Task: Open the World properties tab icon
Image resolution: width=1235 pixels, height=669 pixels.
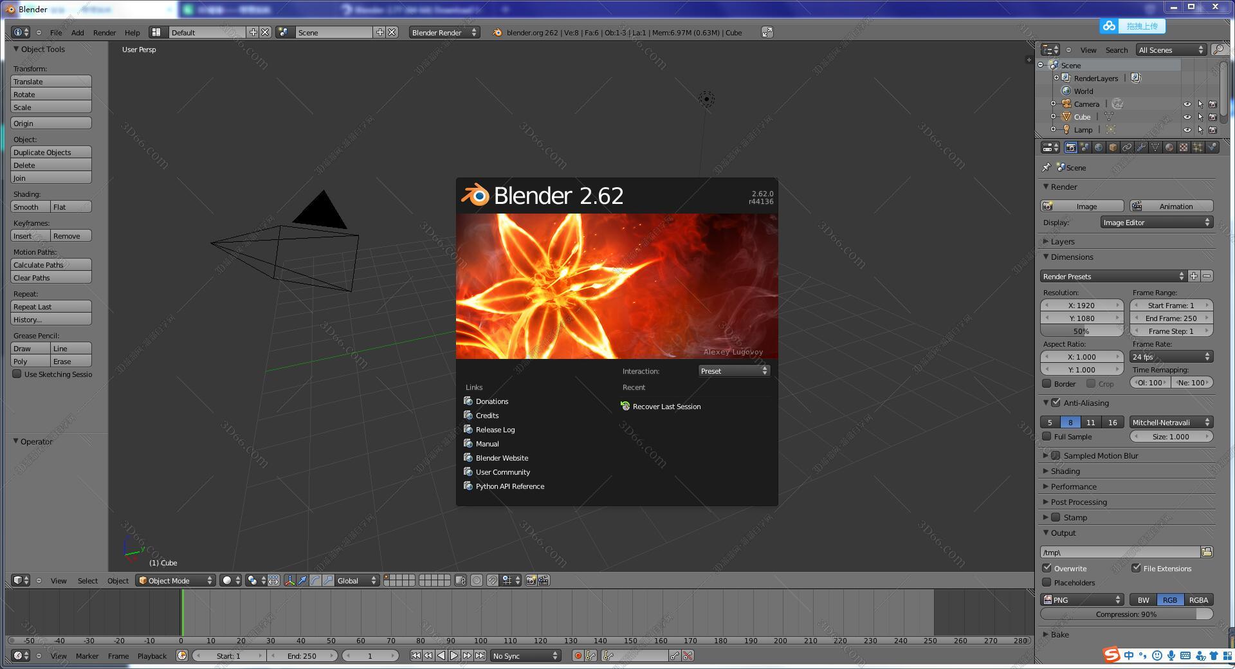Action: pos(1099,147)
